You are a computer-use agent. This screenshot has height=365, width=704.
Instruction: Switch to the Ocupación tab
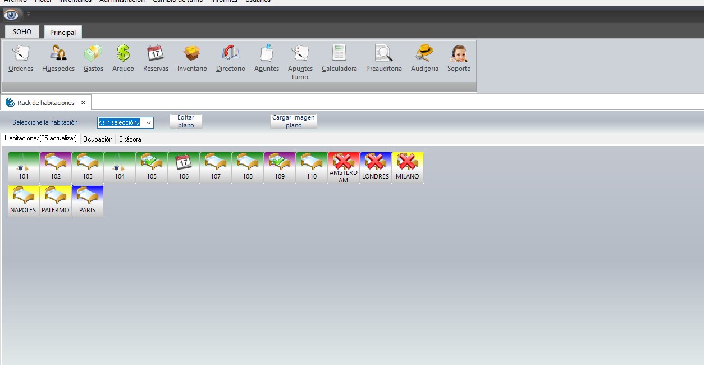tap(98, 139)
